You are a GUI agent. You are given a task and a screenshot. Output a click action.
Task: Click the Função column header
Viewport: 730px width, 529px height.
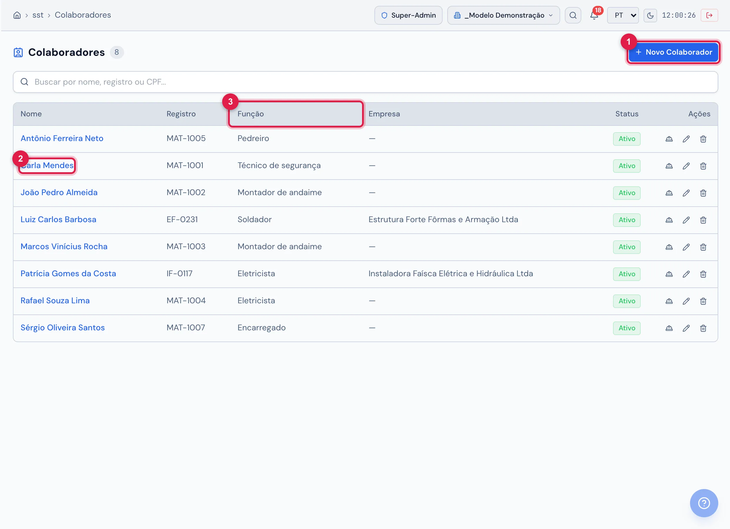[250, 114]
